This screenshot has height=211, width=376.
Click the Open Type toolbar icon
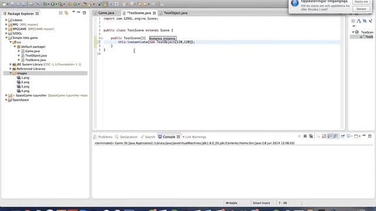tap(85, 4)
